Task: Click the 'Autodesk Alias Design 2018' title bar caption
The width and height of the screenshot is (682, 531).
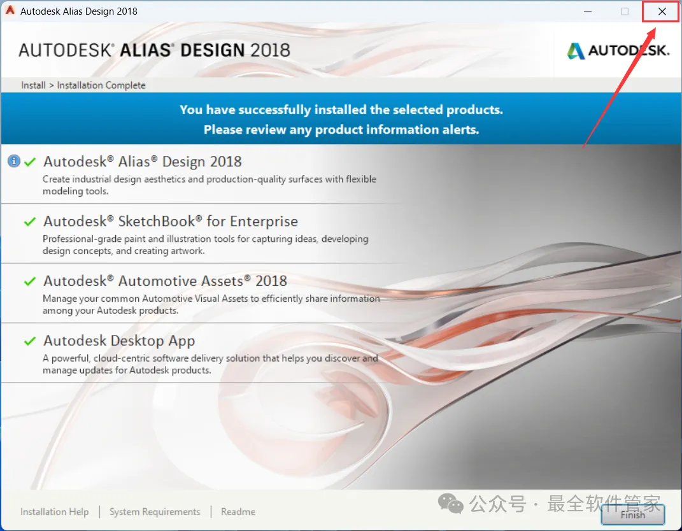Action: 79,11
